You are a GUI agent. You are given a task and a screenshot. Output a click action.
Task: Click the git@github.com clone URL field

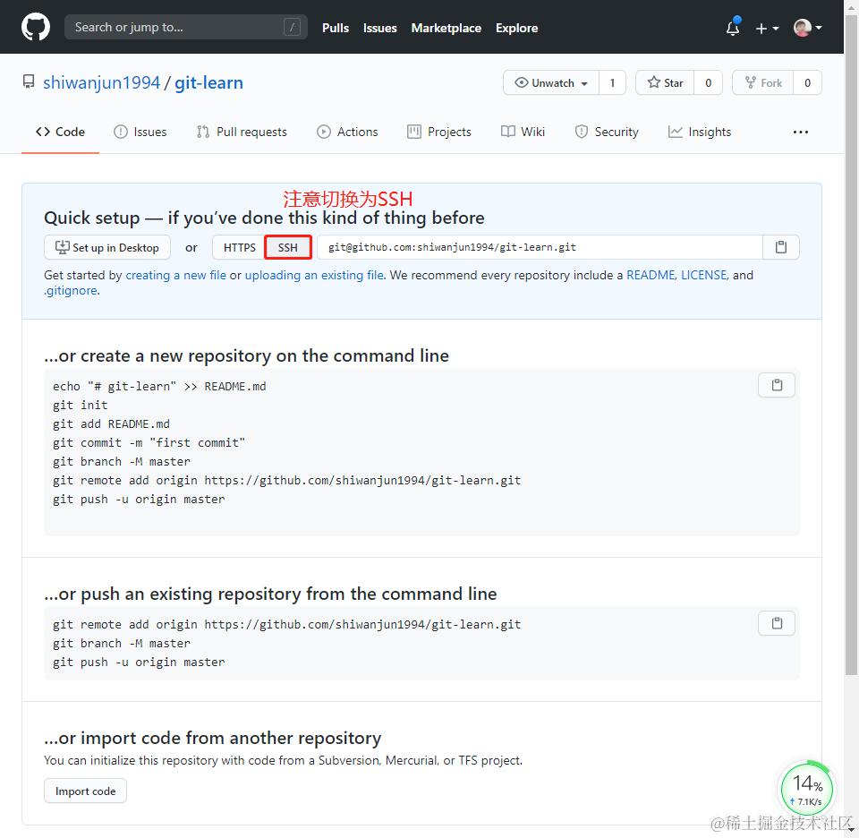click(540, 248)
